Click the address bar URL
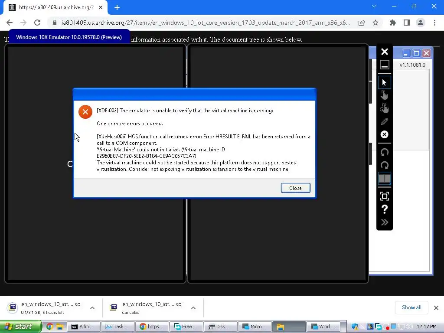 205,23
